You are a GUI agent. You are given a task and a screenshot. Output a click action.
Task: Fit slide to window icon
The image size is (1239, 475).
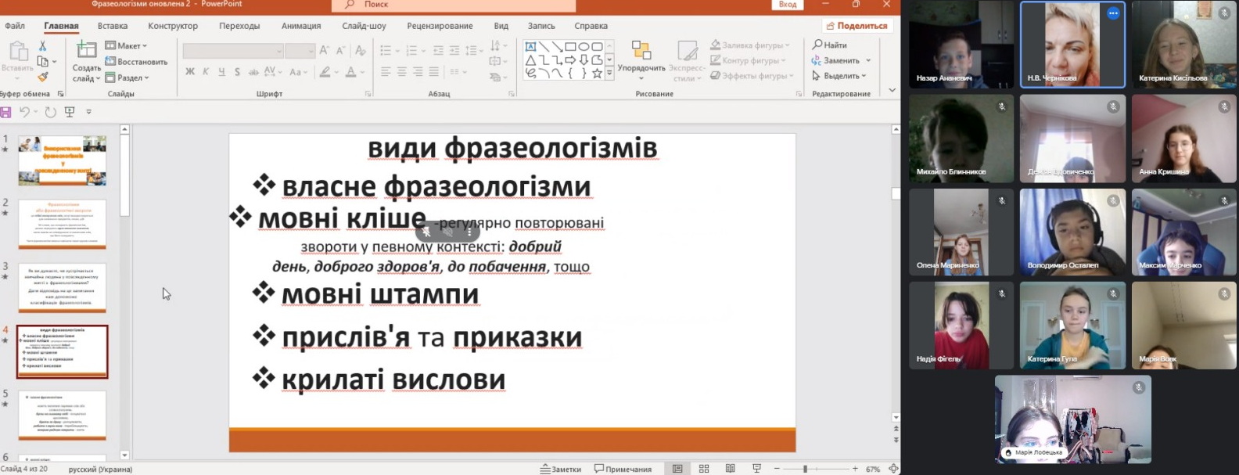pyautogui.click(x=893, y=469)
